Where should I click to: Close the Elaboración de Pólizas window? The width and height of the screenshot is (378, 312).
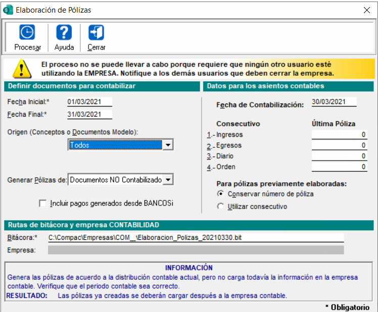(x=367, y=10)
